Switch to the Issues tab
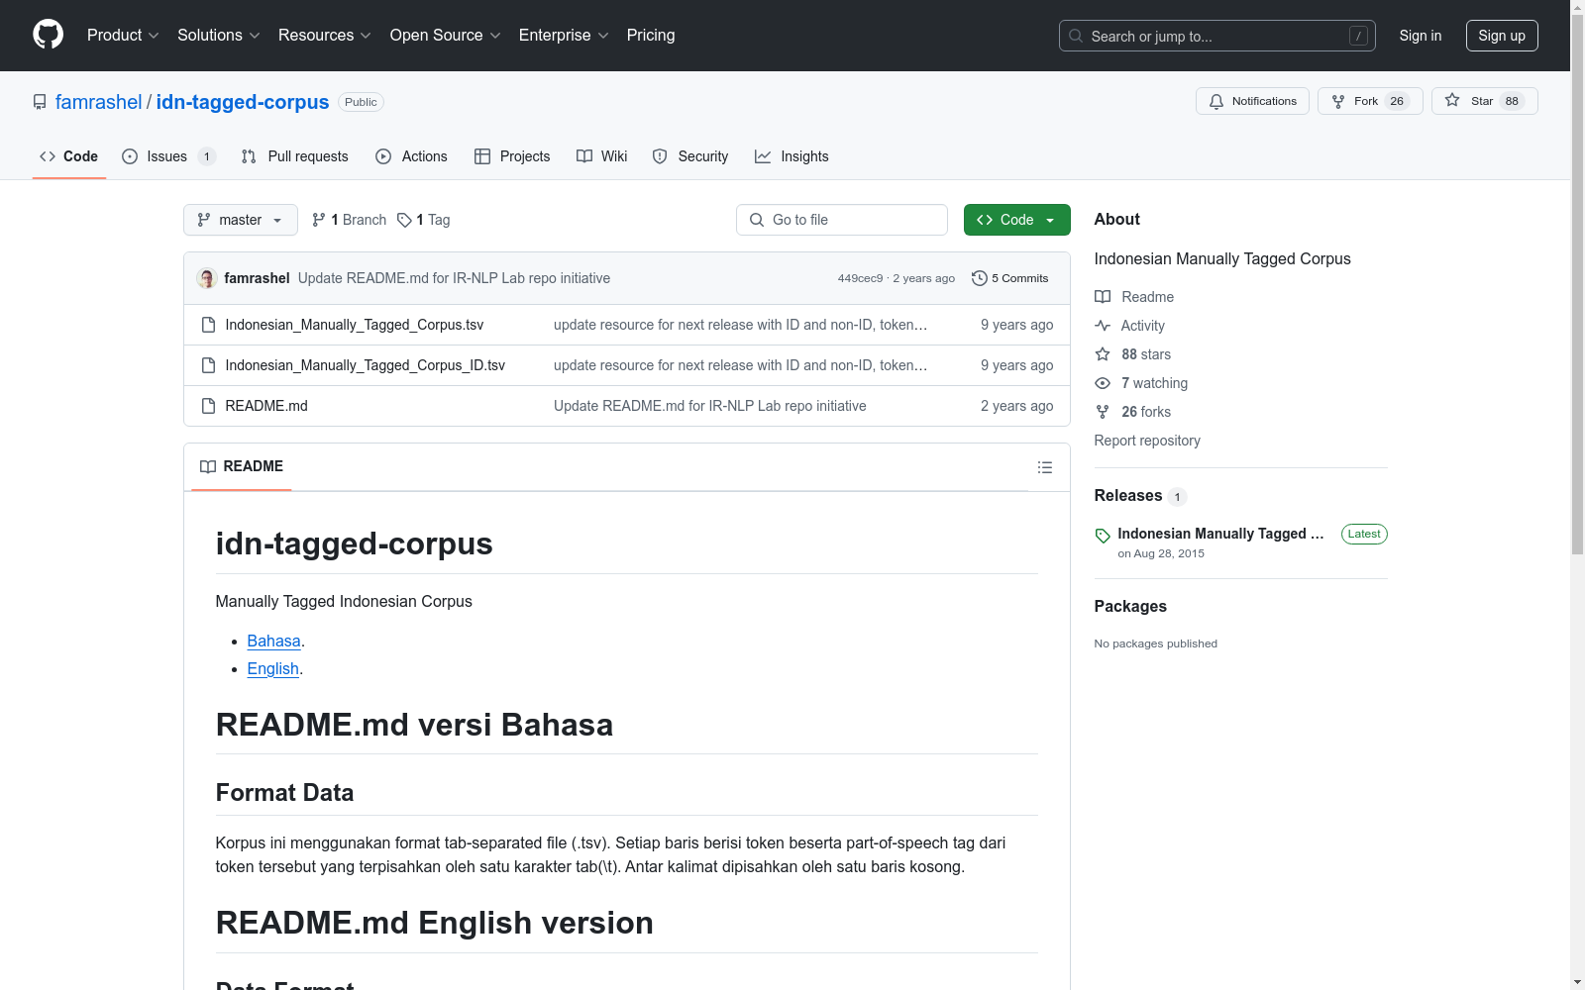 [x=168, y=156]
